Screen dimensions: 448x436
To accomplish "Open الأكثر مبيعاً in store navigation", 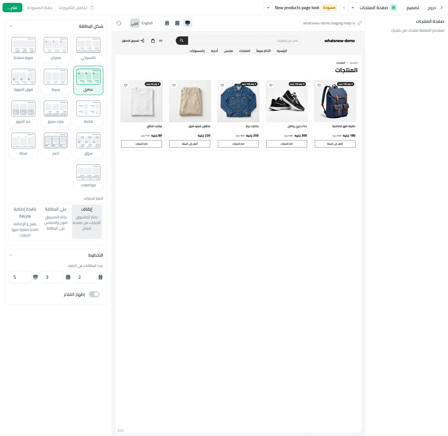I will pyautogui.click(x=263, y=51).
